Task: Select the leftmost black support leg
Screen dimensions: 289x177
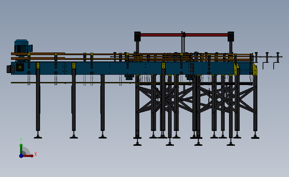Action: coord(38,99)
